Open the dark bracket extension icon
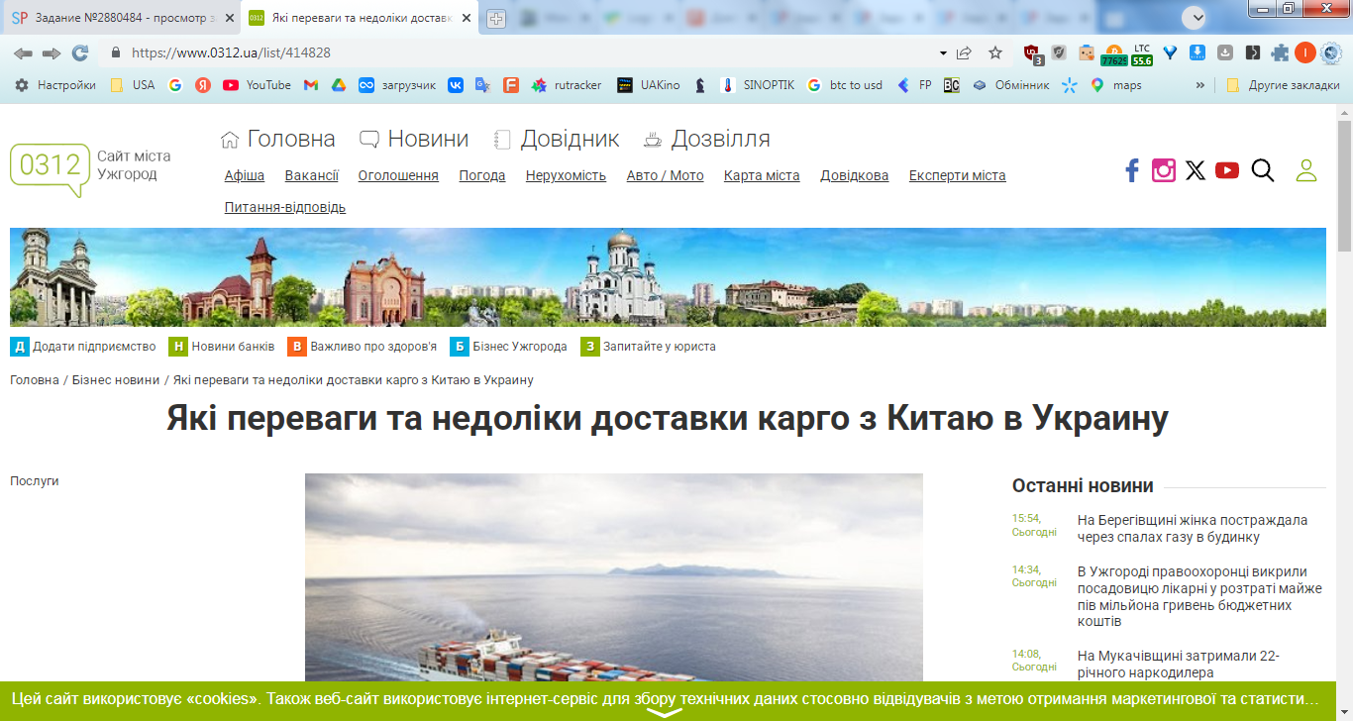1353x721 pixels. coord(1253,53)
